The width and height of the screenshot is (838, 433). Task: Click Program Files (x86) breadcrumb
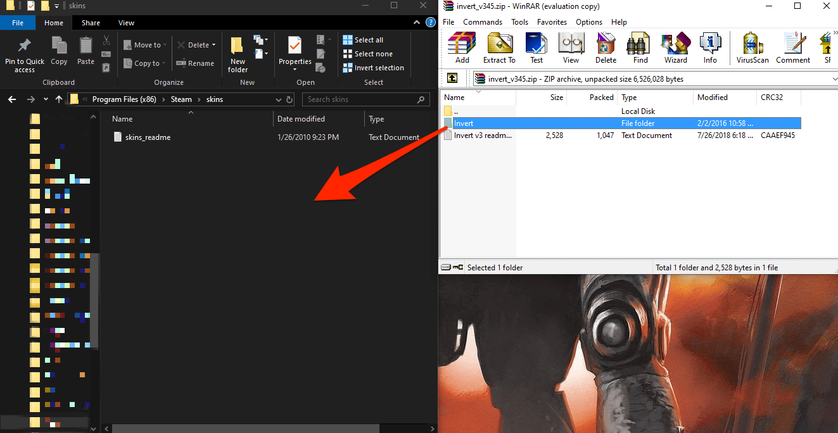click(x=124, y=99)
